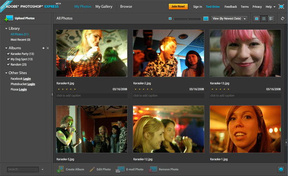This screenshot has width=288, height=176.
Task: Click the photo grid scrollbar handle
Action: [286, 142]
